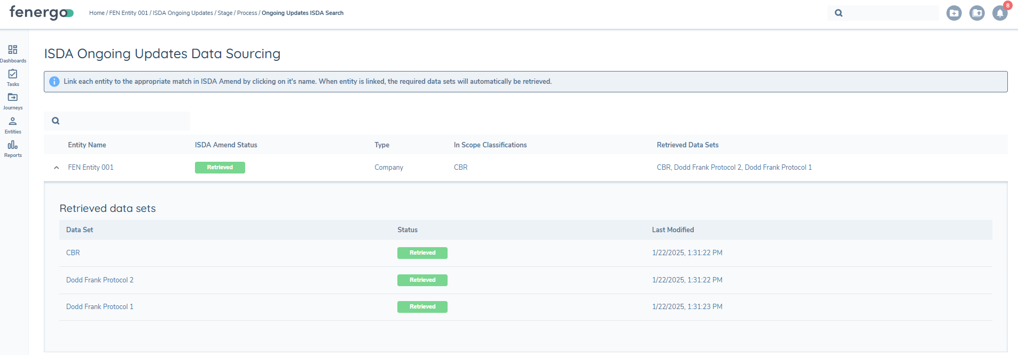The width and height of the screenshot is (1018, 355).
Task: Click the global search magnifier icon
Action: click(x=839, y=13)
